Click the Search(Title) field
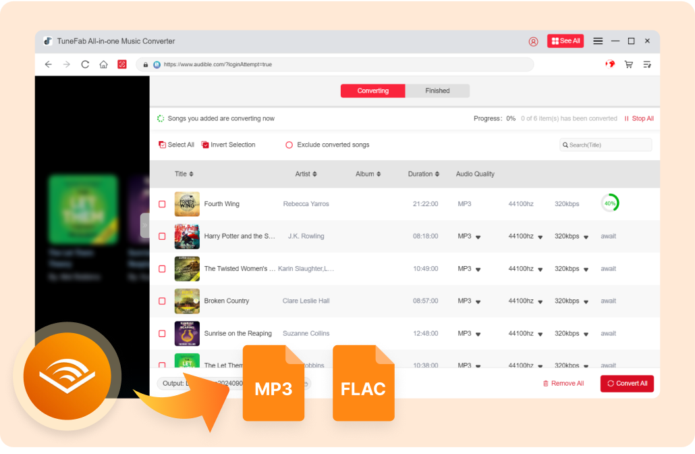This screenshot has width=695, height=454. (x=605, y=145)
